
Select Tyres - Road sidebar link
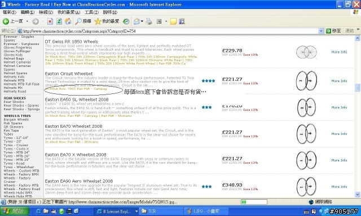point(14,164)
